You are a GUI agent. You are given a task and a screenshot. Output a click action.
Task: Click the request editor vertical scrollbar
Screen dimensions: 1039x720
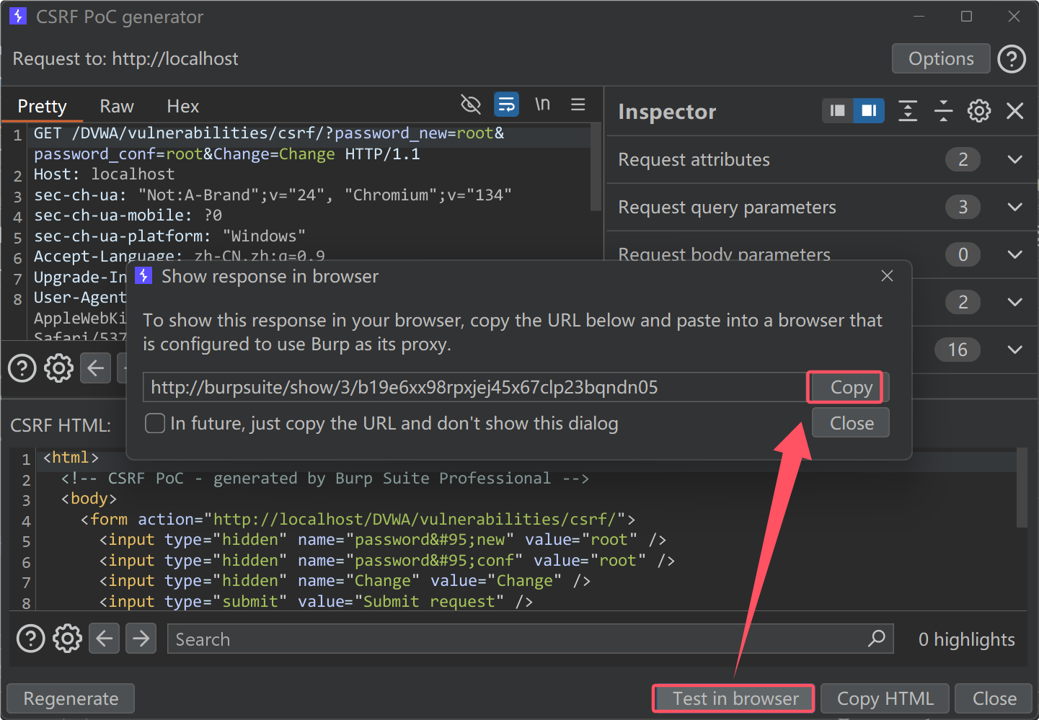point(596,167)
